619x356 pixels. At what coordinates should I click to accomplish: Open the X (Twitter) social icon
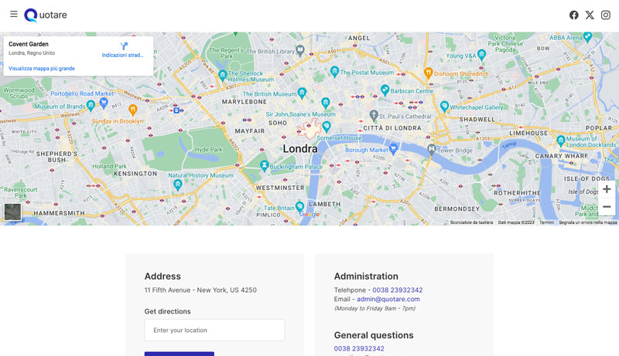point(590,15)
